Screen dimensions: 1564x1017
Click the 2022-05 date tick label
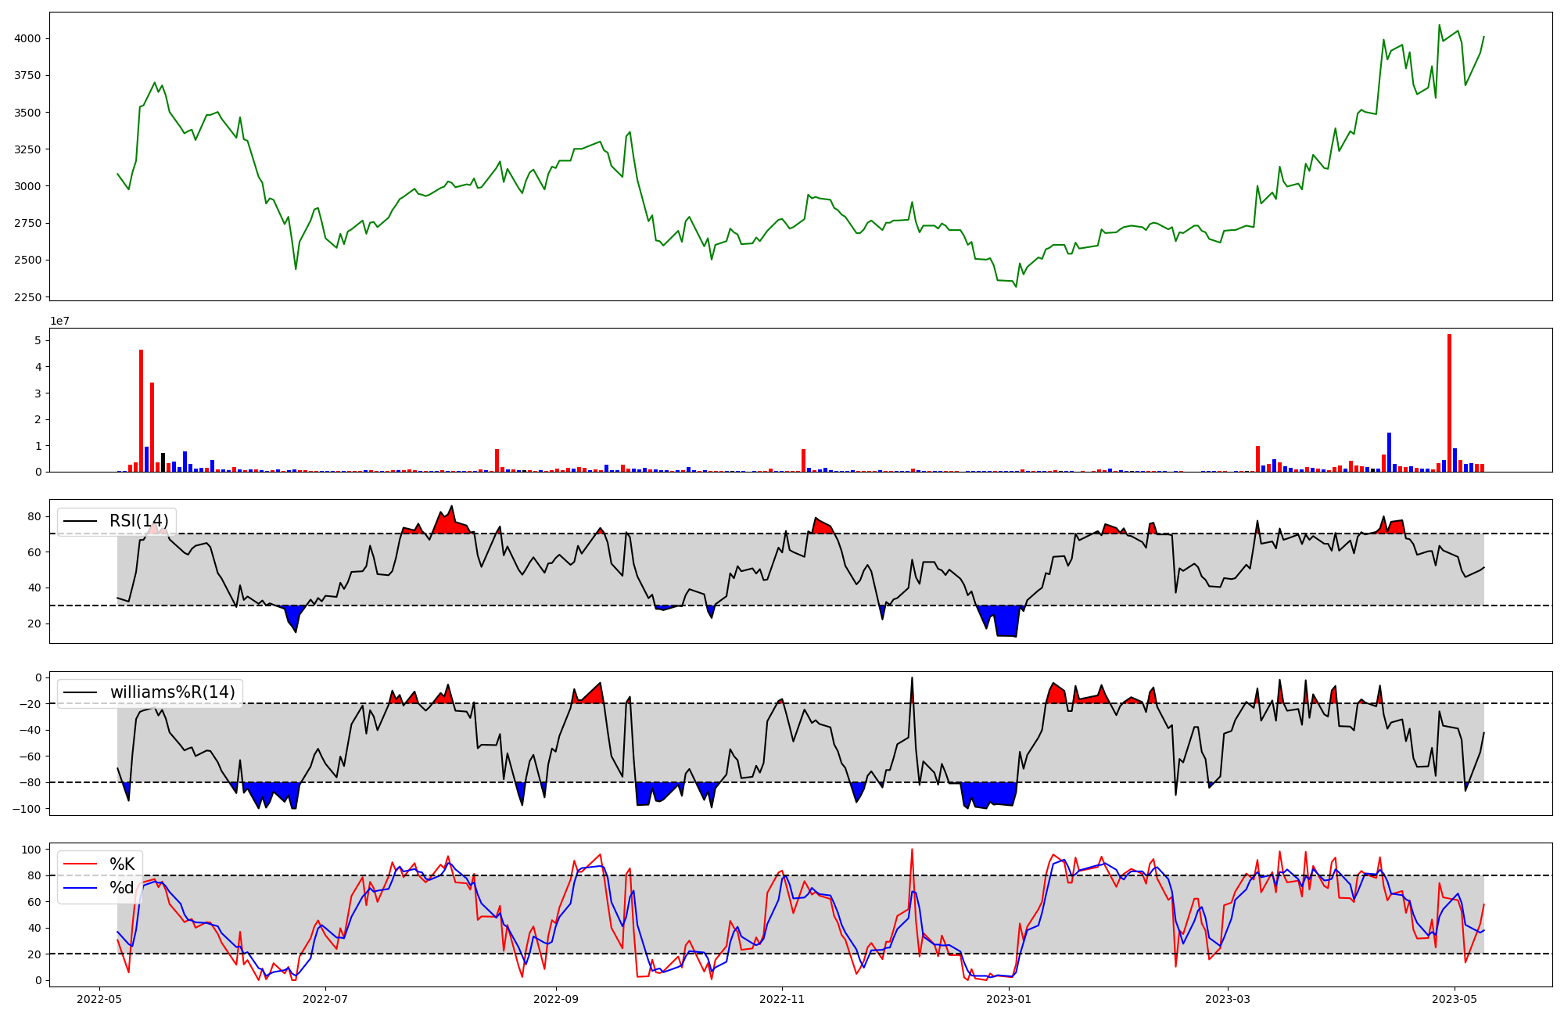(x=99, y=999)
